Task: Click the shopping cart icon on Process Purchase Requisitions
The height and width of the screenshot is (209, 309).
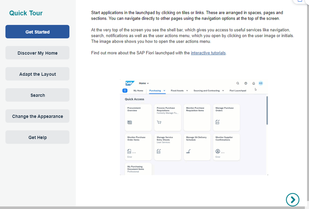Action: coord(159,122)
